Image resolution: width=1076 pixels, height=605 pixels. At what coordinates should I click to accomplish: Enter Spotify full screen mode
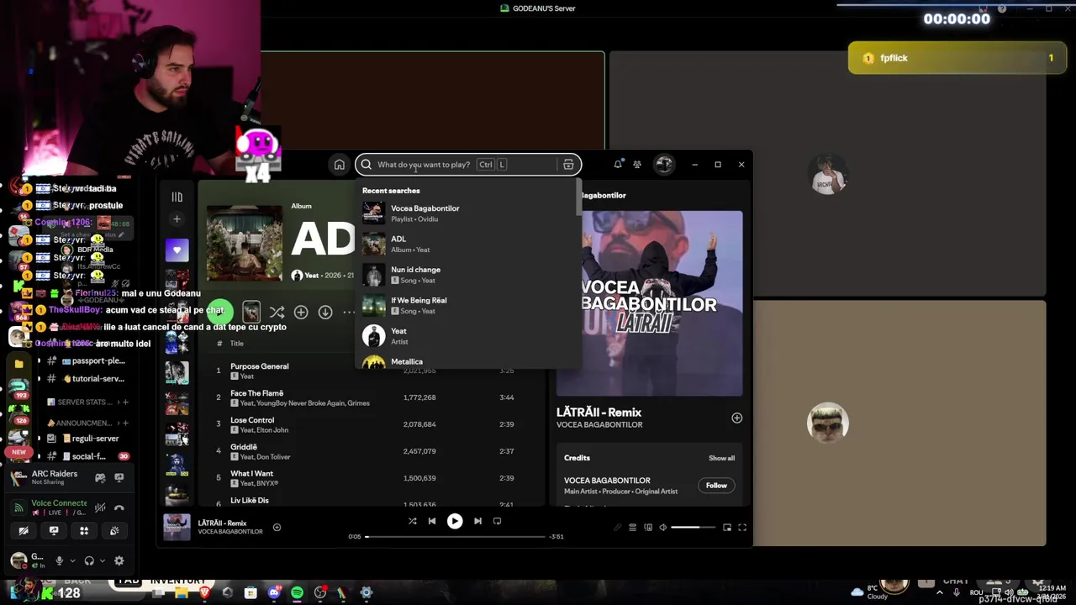pos(742,528)
